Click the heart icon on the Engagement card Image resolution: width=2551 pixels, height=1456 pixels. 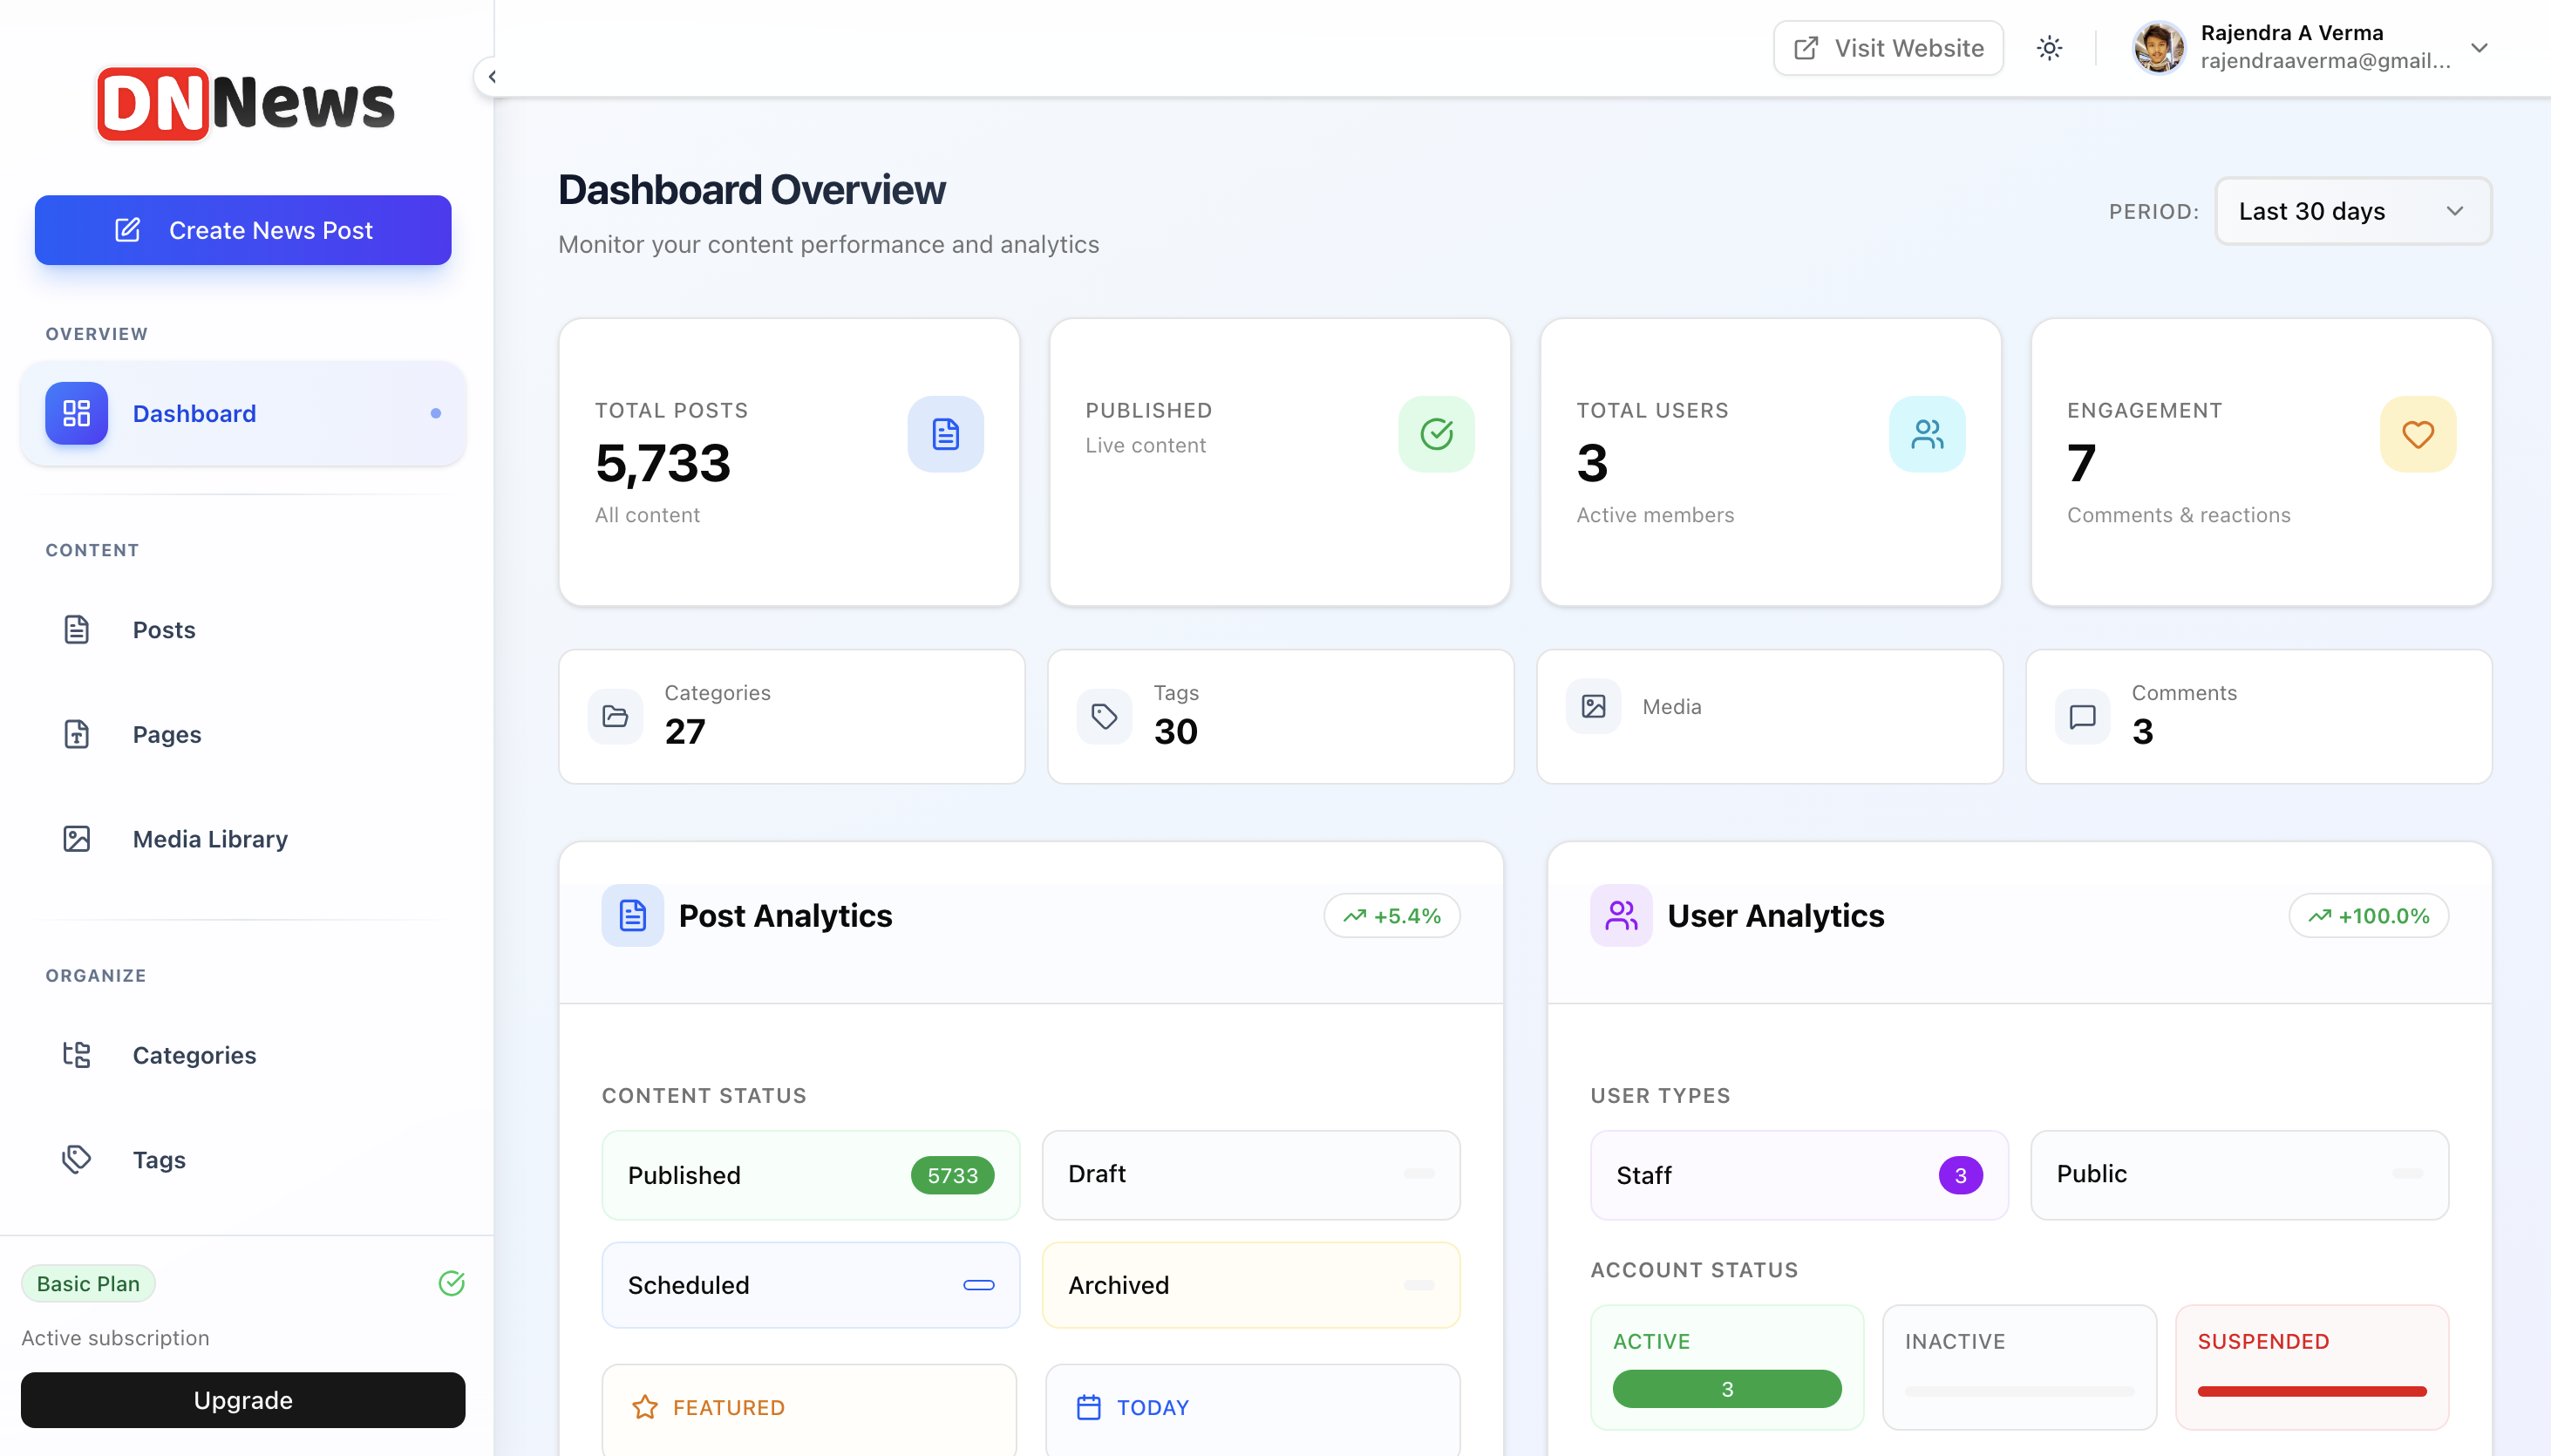(x=2417, y=434)
